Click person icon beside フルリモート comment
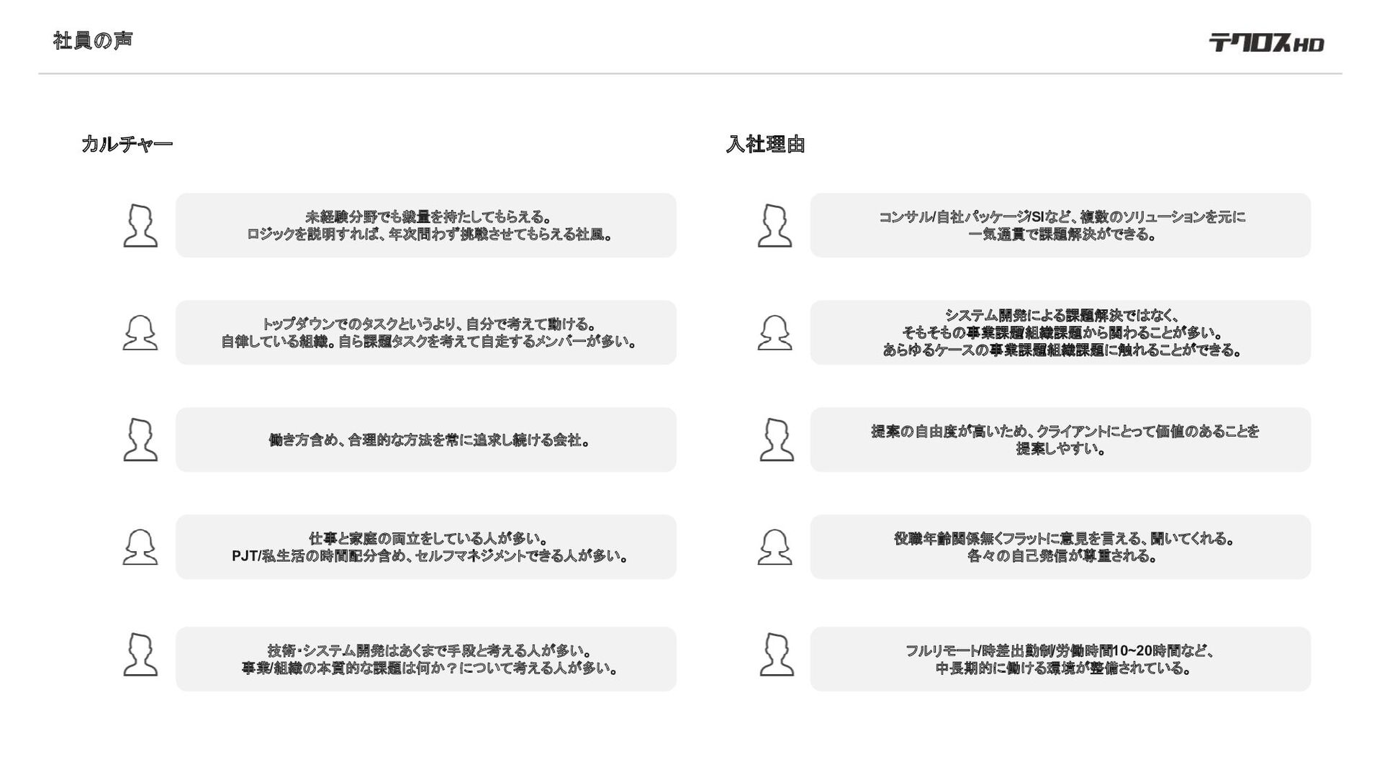This screenshot has height=777, width=1382. [x=777, y=654]
